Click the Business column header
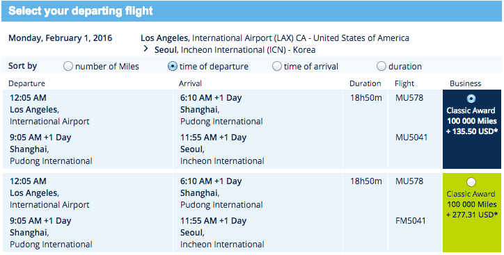Image resolution: width=504 pixels, height=255 pixels. [466, 83]
